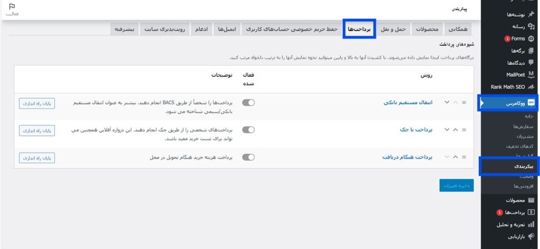Click the ووکامرس Woo logo icon
This screenshot has height=249, width=540.
point(531,103)
